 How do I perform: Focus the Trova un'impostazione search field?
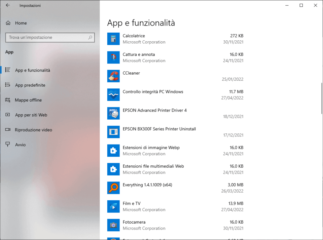50,37
